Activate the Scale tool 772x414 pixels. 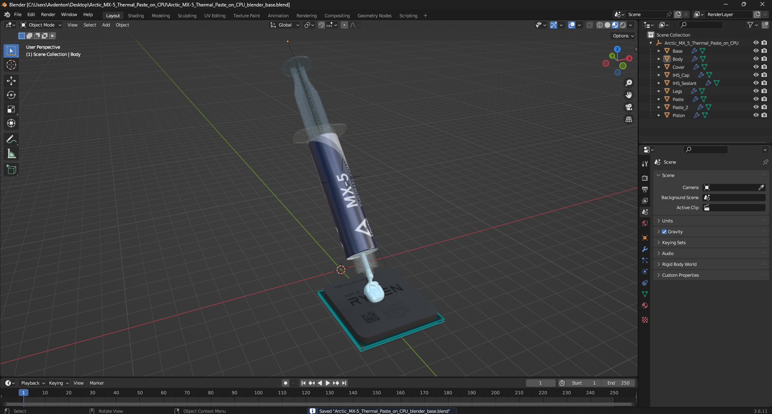11,109
